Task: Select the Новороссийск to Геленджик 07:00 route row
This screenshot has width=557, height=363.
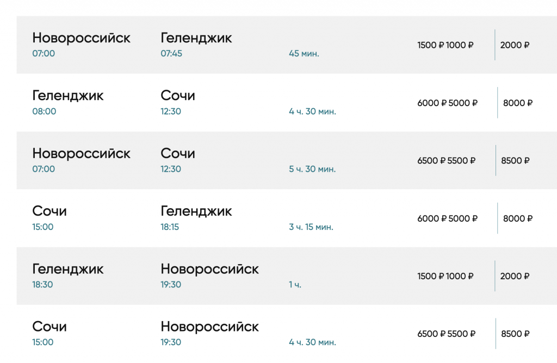Action: point(287,45)
